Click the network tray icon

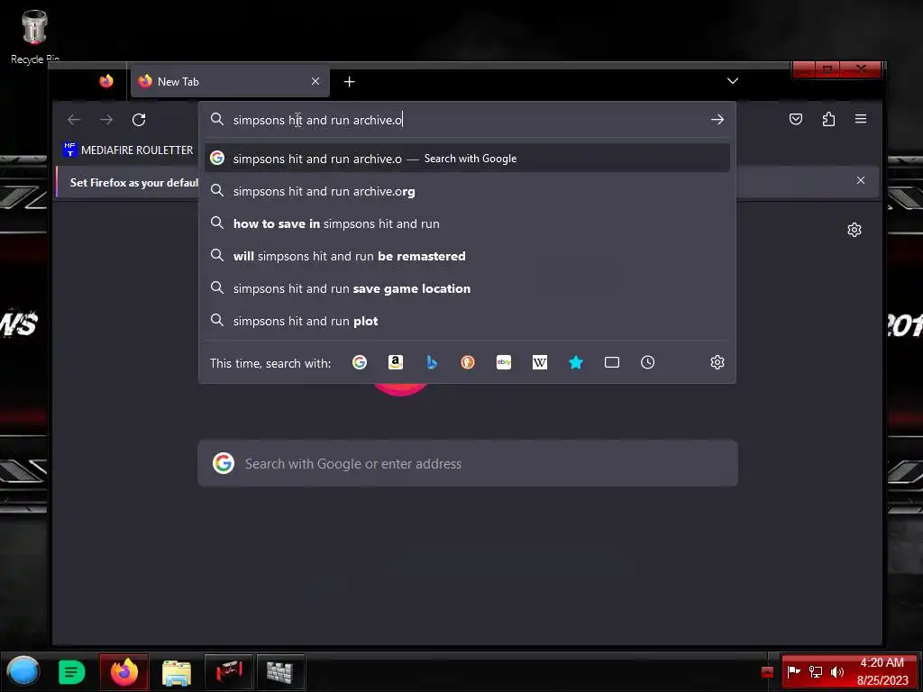tap(815, 671)
